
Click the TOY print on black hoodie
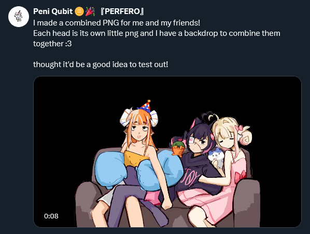(191, 175)
